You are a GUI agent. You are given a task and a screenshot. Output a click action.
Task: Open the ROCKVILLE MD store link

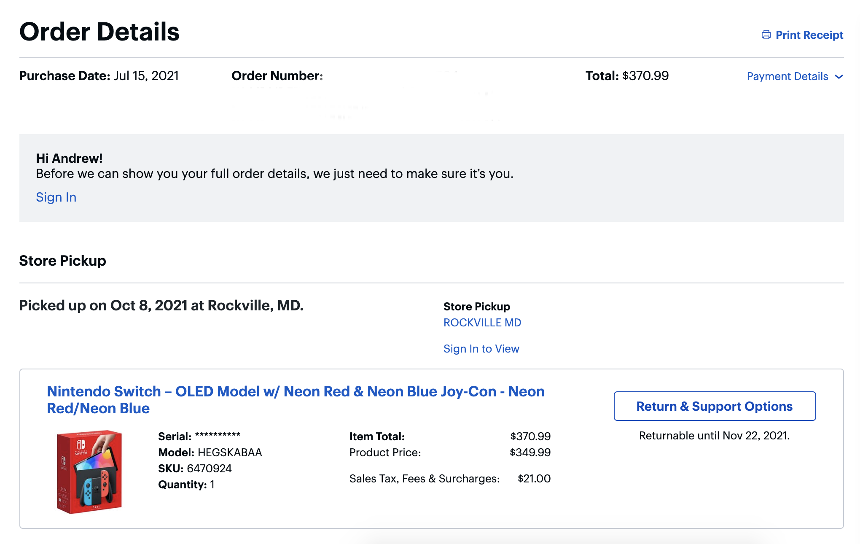coord(482,323)
